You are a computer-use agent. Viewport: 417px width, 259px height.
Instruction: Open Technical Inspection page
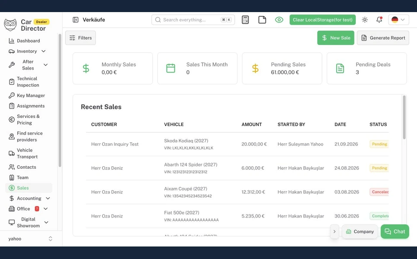(x=28, y=82)
